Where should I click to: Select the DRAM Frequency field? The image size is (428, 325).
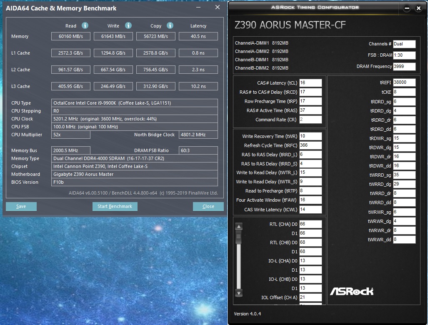pos(404,66)
